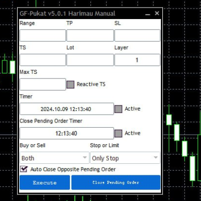Toggle Close Pending Order Timer Active checkbox

pos(119,134)
